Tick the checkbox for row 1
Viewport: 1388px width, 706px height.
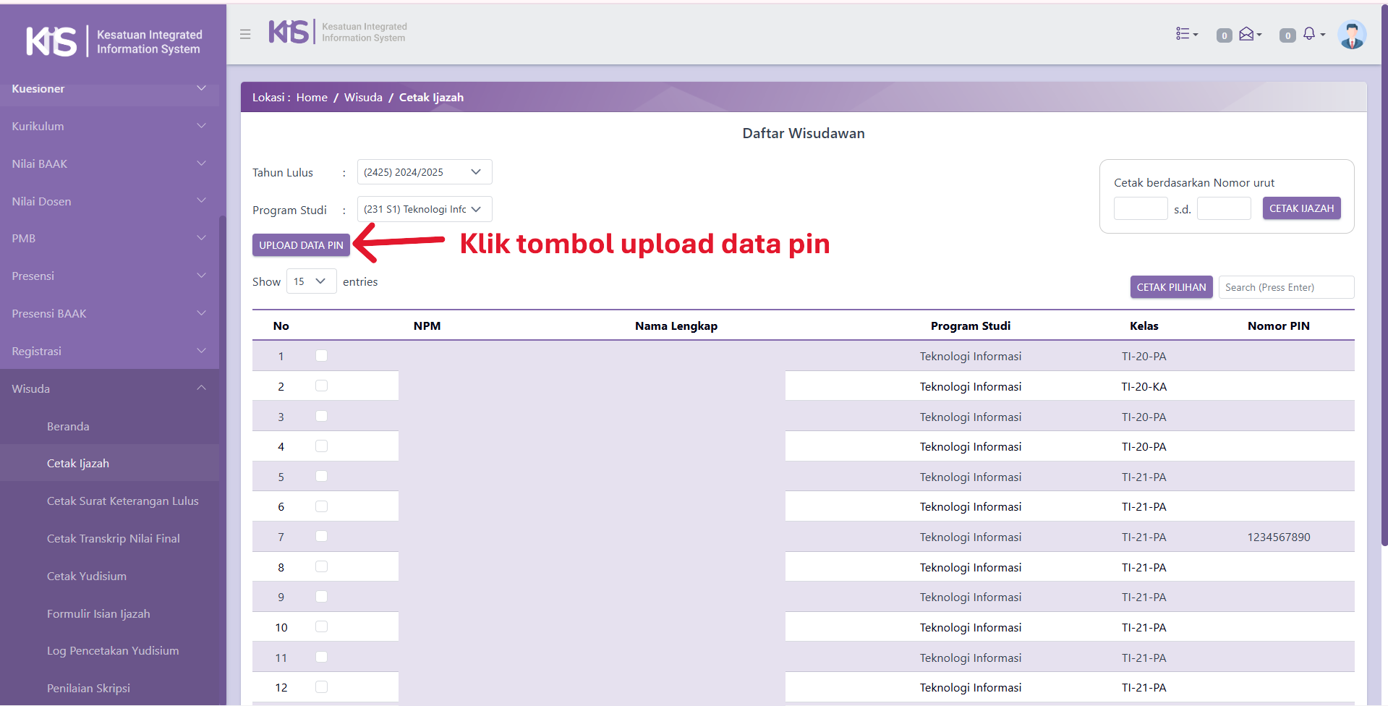coord(322,356)
